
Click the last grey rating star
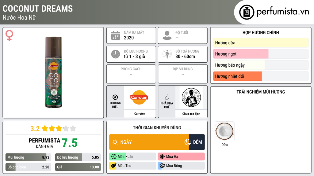pos(73,128)
